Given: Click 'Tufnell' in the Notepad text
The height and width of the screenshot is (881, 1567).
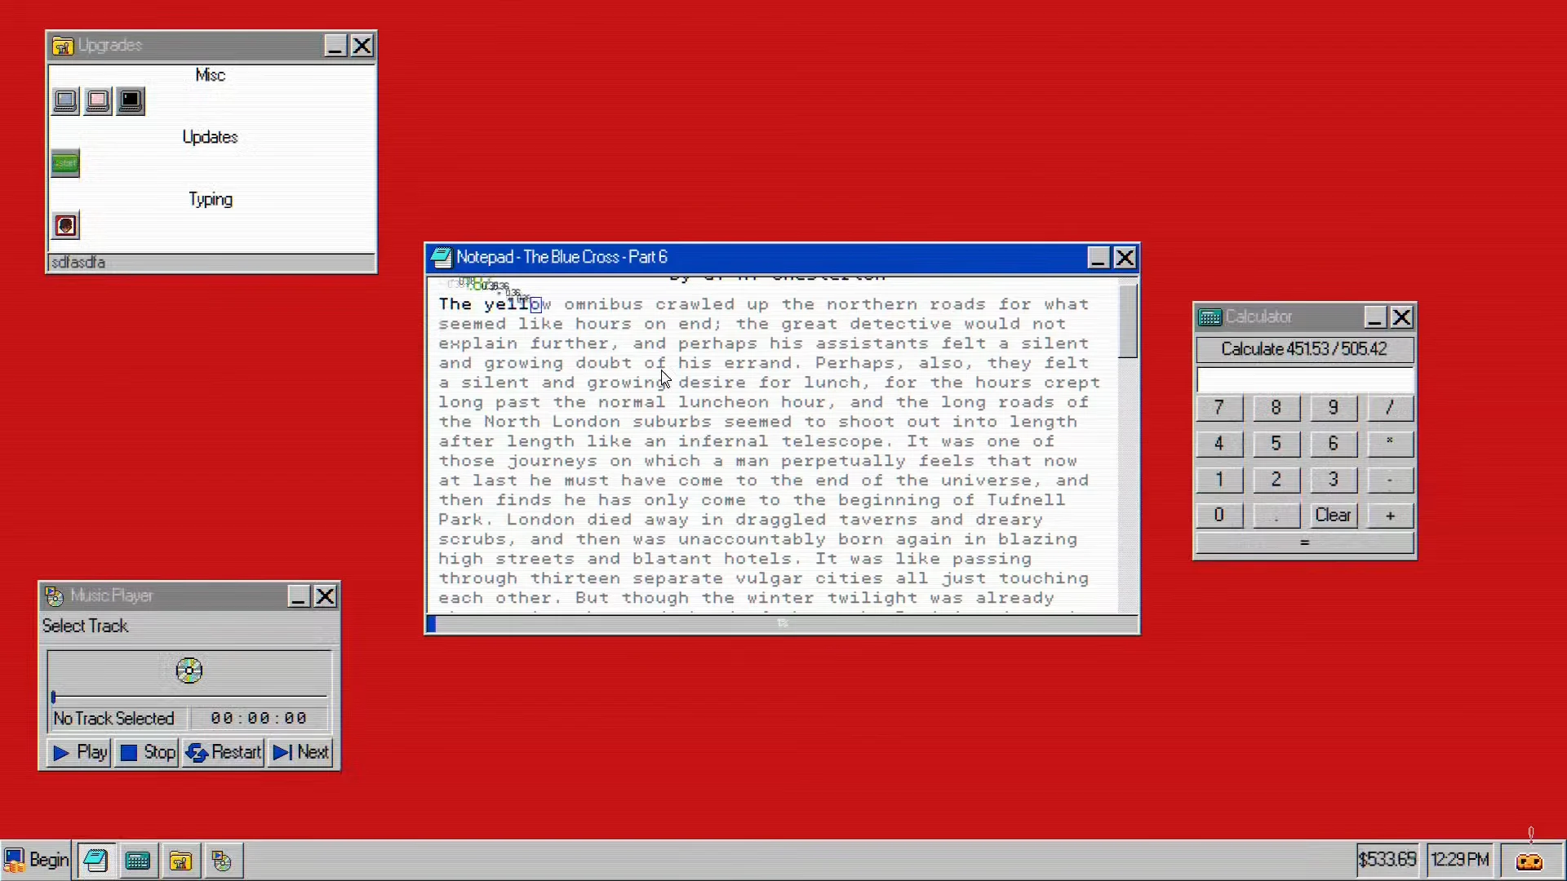Looking at the screenshot, I should (x=1026, y=500).
